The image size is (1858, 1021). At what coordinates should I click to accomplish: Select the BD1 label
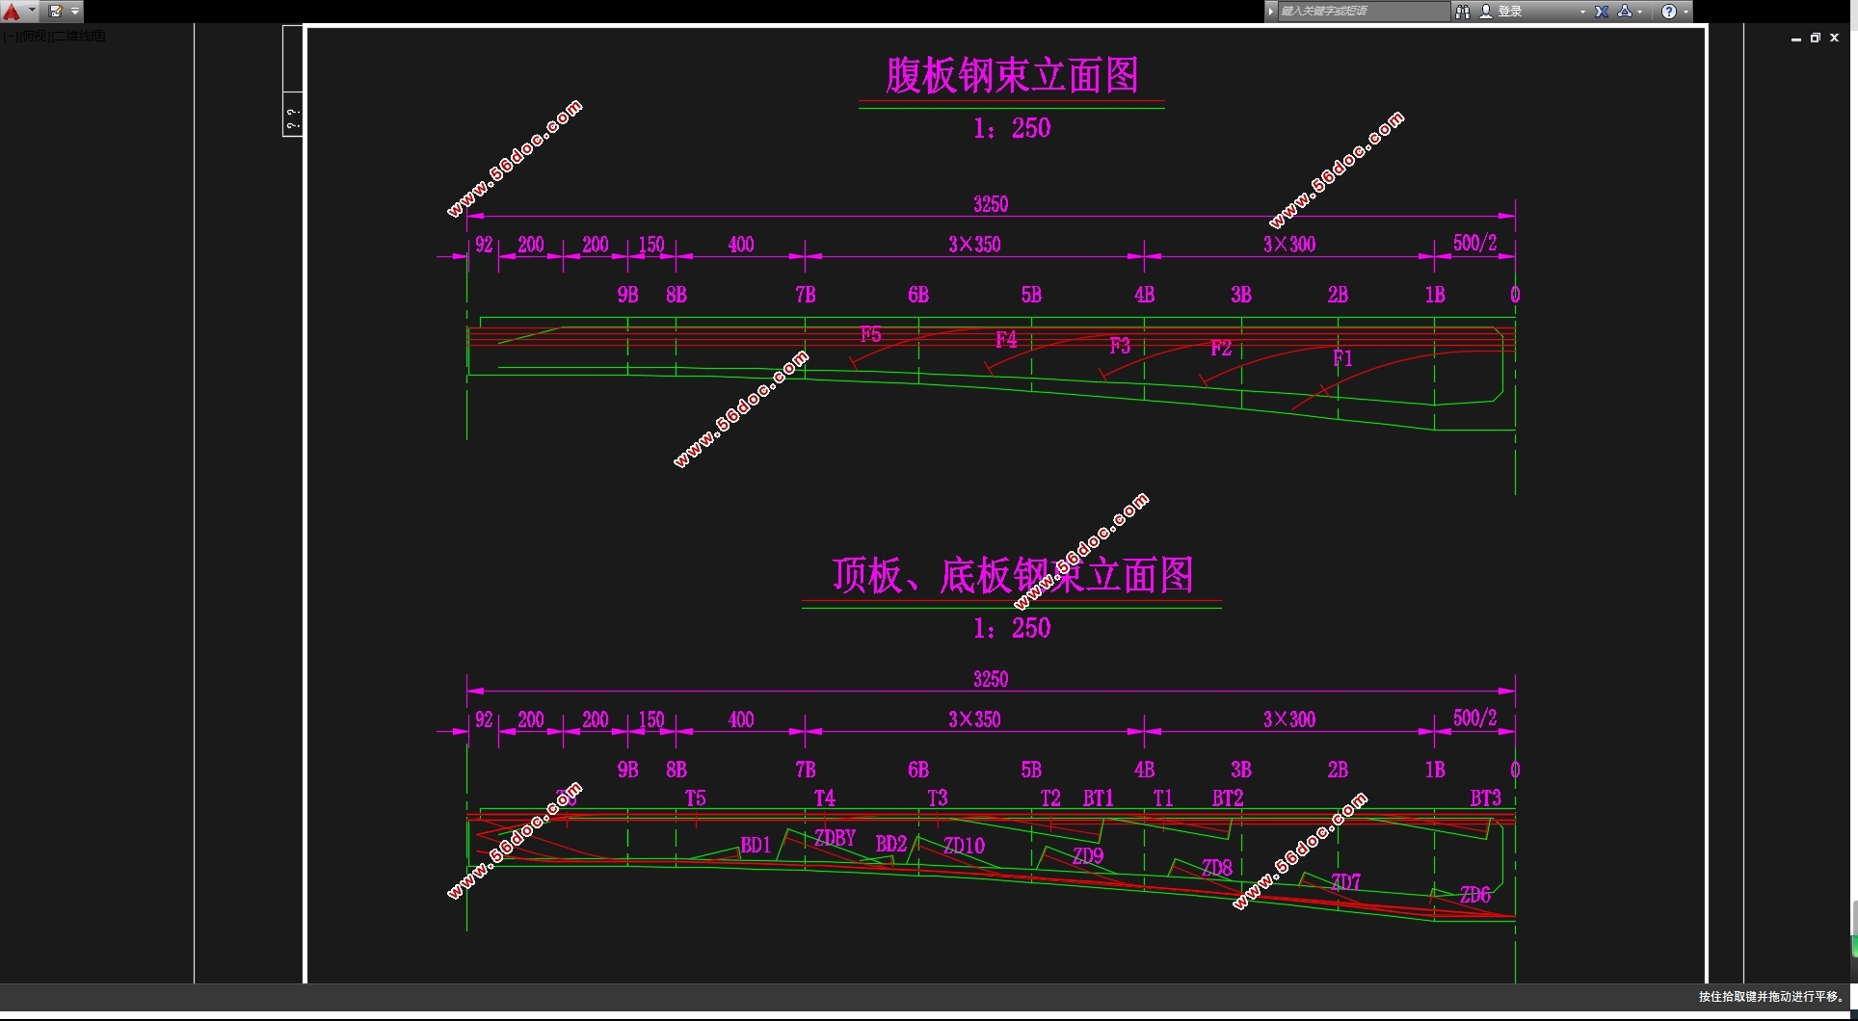[x=756, y=845]
